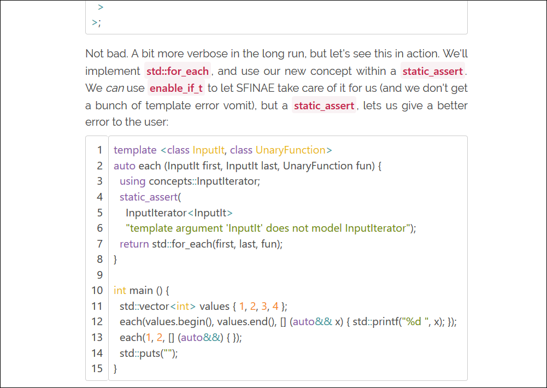Click 'std::printf' call on line 12
The image size is (547, 388).
pyautogui.click(x=375, y=322)
